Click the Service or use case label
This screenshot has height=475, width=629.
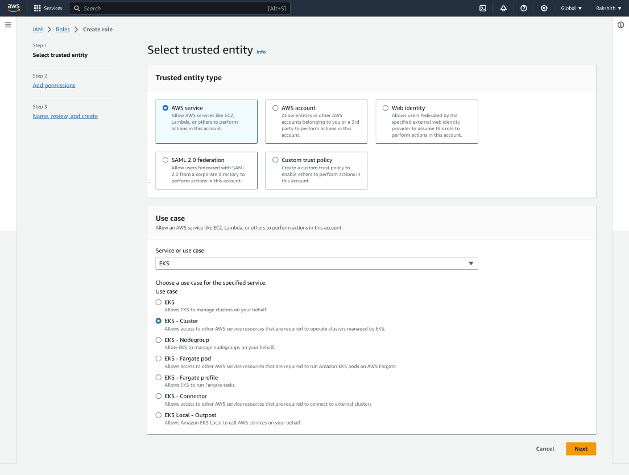[180, 251]
